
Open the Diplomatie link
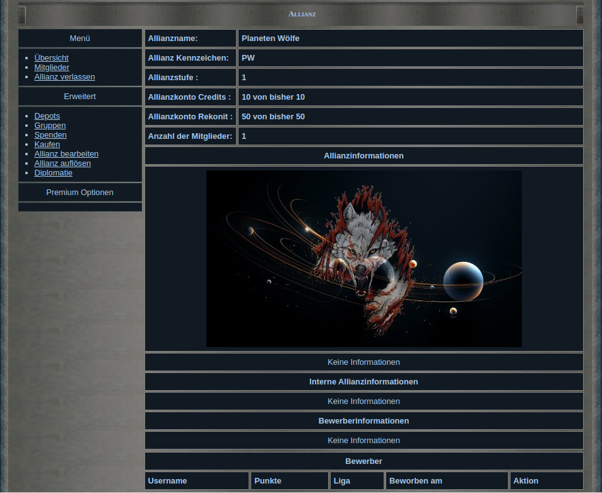coord(54,173)
